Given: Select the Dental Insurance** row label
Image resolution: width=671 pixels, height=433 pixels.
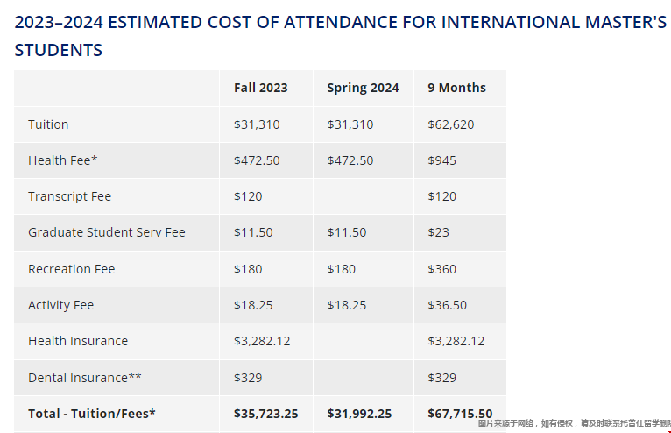Looking at the screenshot, I should [x=85, y=378].
